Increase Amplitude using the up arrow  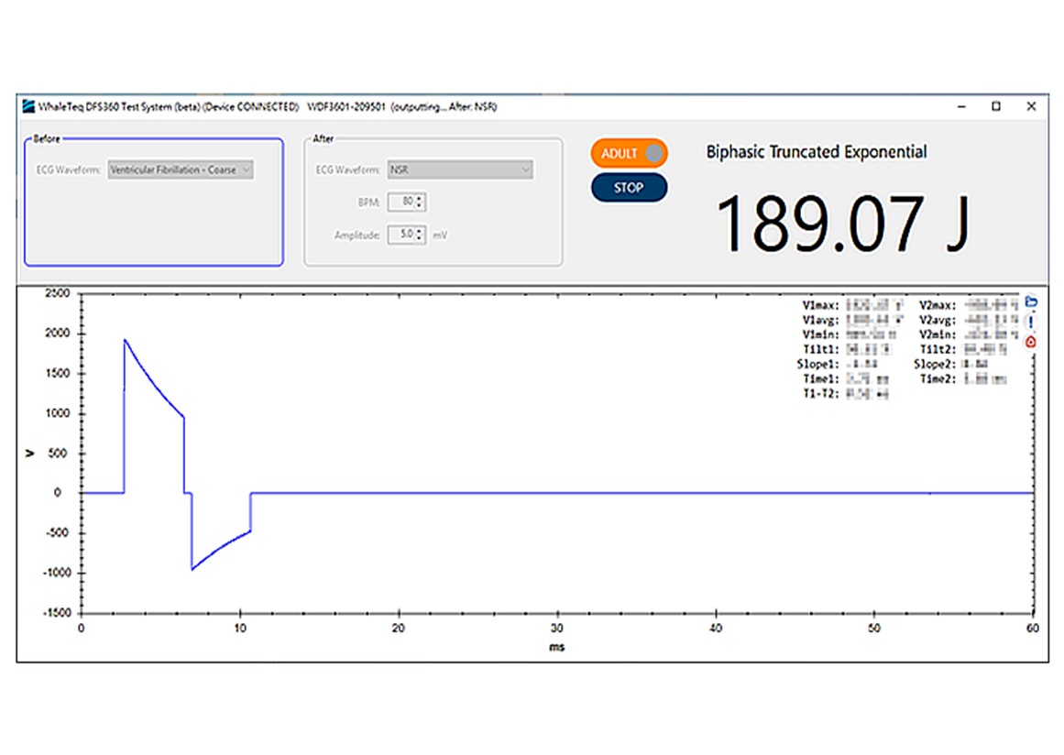(x=420, y=231)
